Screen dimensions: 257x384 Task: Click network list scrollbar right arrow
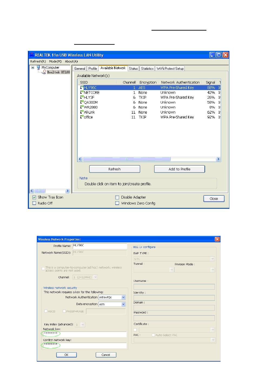pos(218,159)
